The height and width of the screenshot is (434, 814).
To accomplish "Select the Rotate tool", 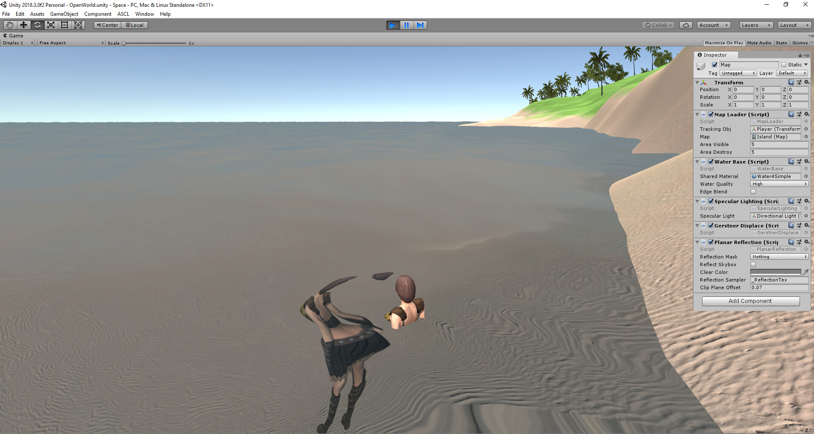I will [x=37, y=25].
